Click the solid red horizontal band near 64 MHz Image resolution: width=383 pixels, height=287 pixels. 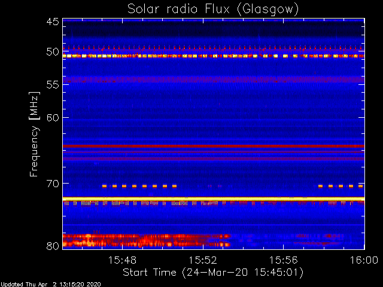(214, 146)
